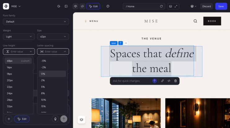Screen dimensions: 230x128
Task: View code for selected element
Action: coord(169,81)
